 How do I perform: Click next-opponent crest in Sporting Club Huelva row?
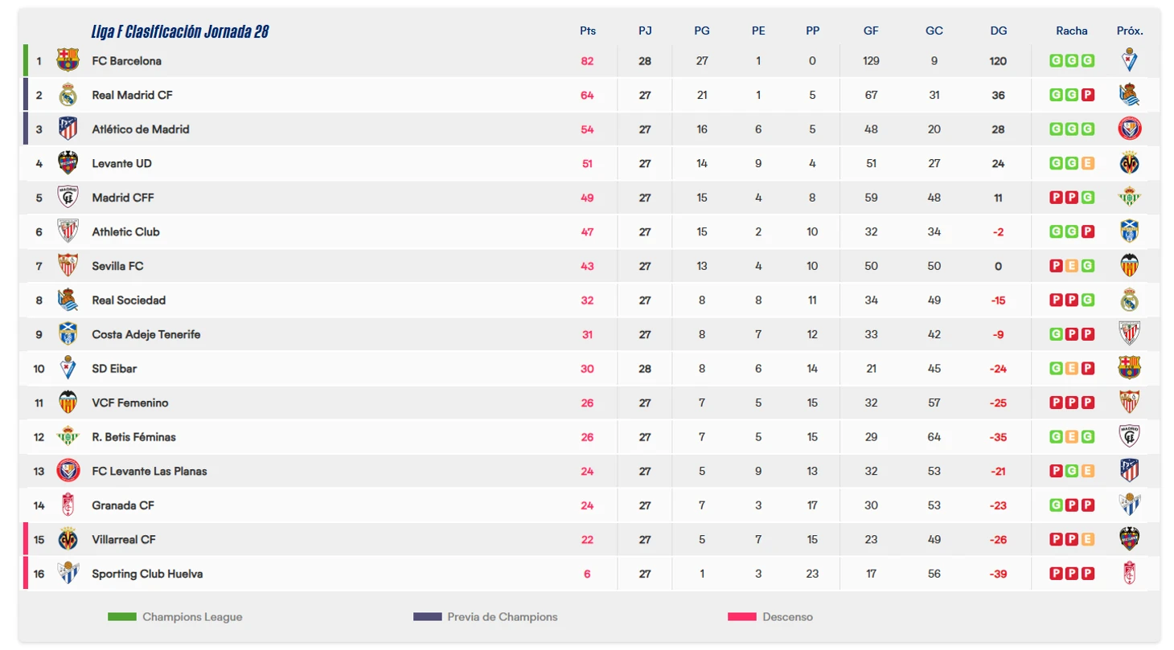pos(1130,574)
